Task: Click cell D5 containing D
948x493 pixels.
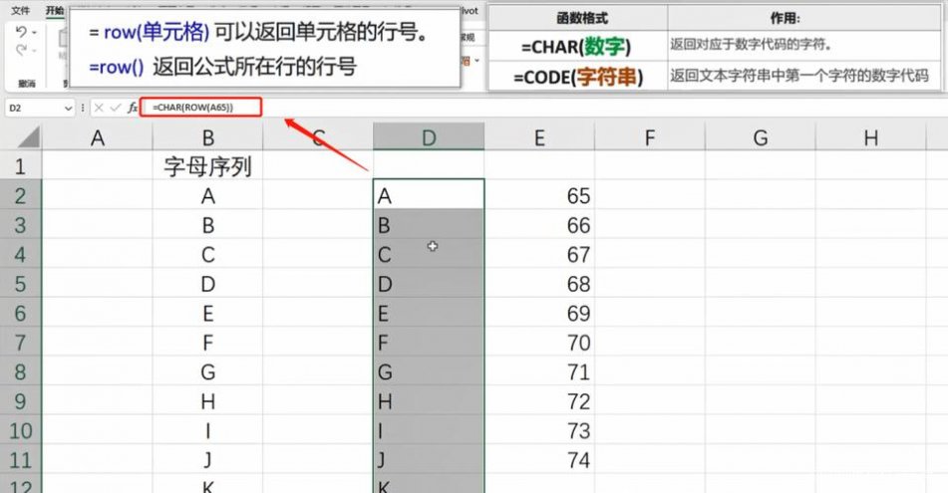Action: click(x=429, y=284)
